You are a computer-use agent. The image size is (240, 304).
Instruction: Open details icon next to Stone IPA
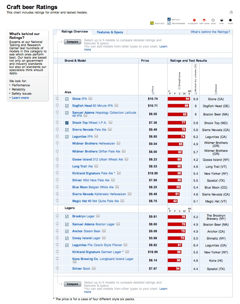(x=90, y=98)
